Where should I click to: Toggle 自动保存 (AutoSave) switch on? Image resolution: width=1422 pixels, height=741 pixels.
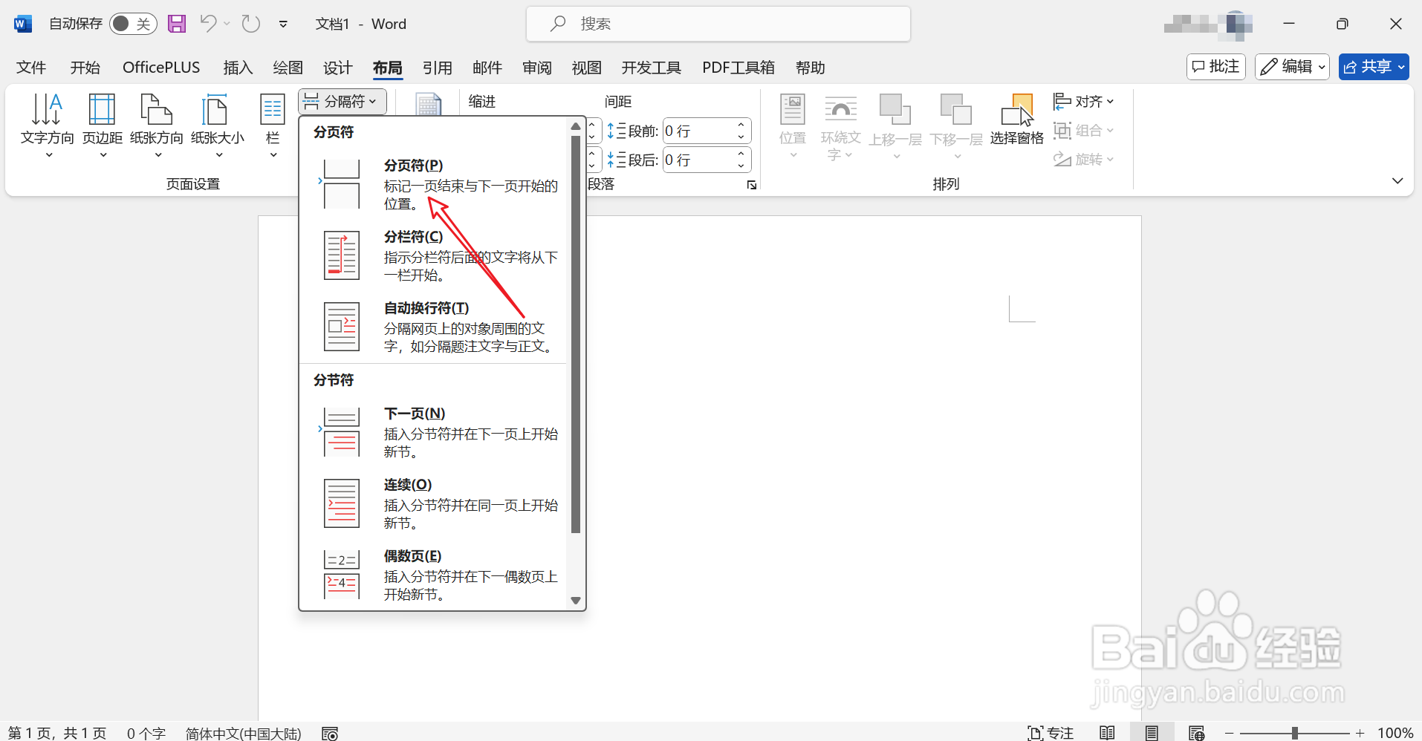133,23
